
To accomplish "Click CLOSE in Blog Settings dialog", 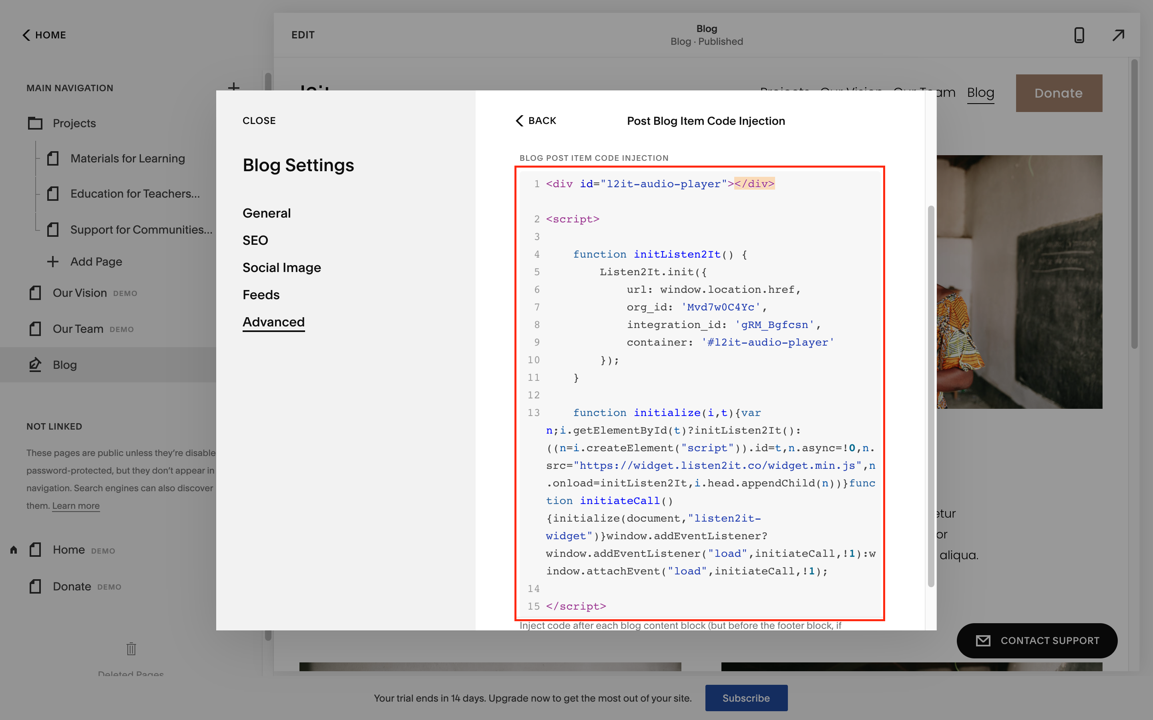I will tap(259, 120).
